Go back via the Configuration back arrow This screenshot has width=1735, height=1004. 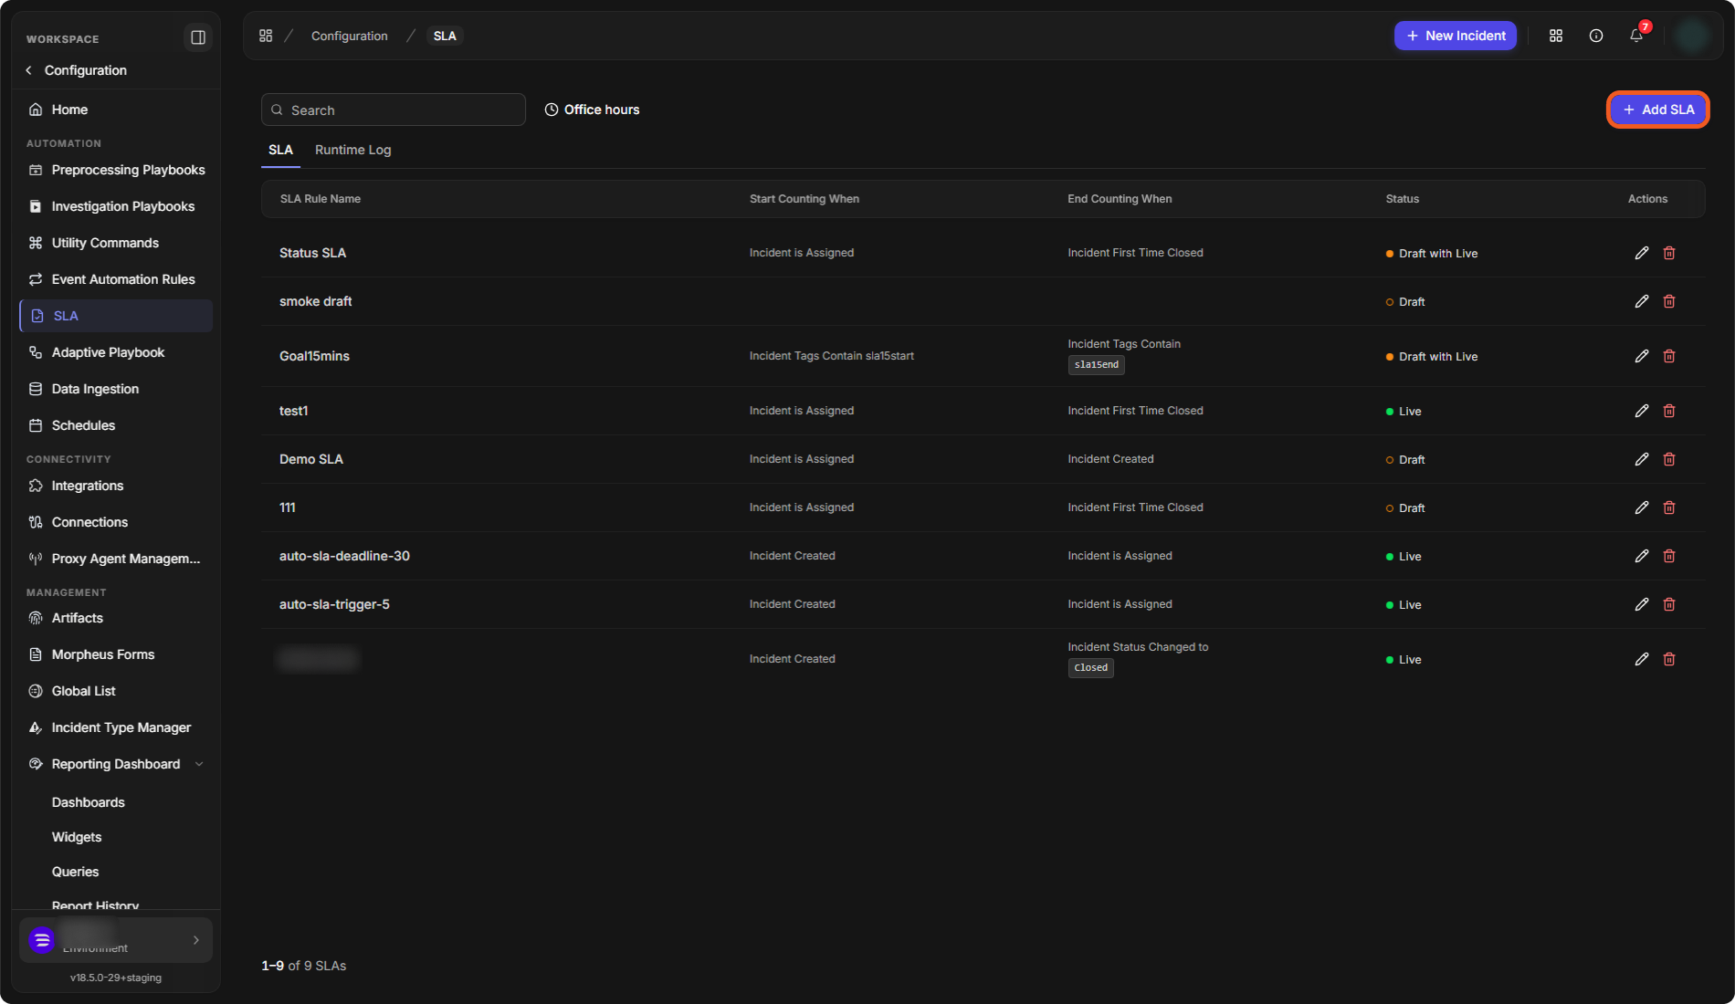pos(28,70)
